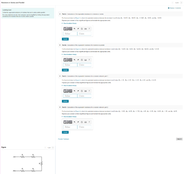This screenshot has width=184, height=174.
Task: Submit the Part C answer
Action: [65, 101]
